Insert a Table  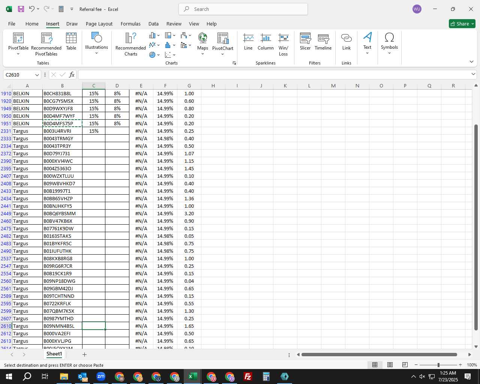click(x=71, y=41)
